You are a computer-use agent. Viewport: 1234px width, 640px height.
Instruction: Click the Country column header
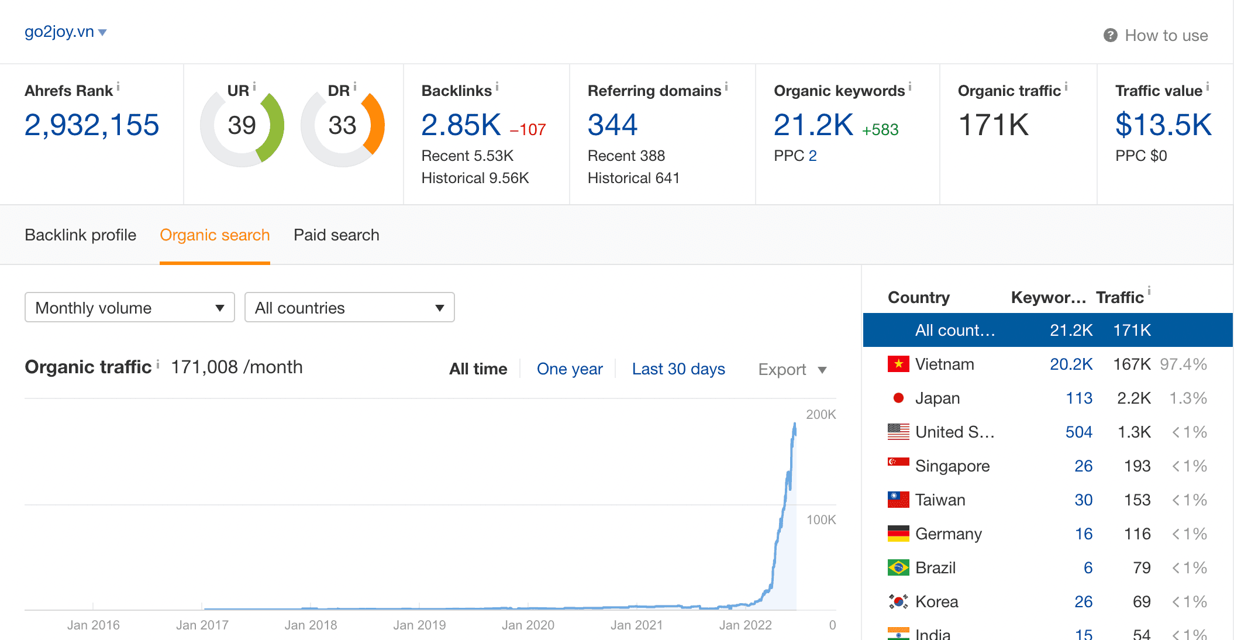pos(919,297)
